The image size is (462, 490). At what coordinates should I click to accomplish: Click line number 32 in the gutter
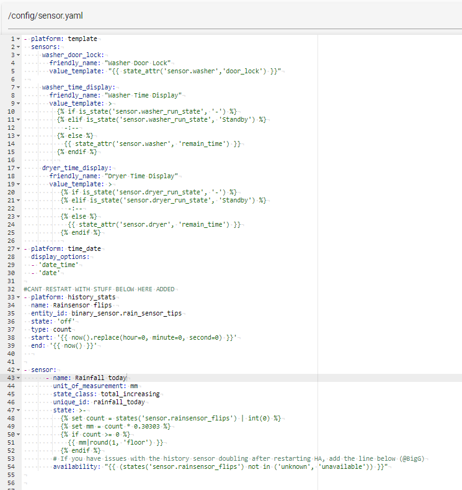point(11,289)
